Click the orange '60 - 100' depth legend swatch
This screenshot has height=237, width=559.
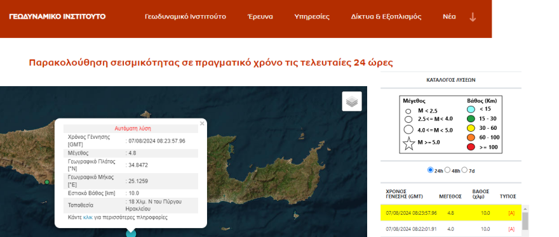pyautogui.click(x=471, y=138)
